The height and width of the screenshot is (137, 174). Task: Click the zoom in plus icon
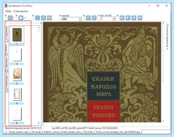(x=88, y=18)
